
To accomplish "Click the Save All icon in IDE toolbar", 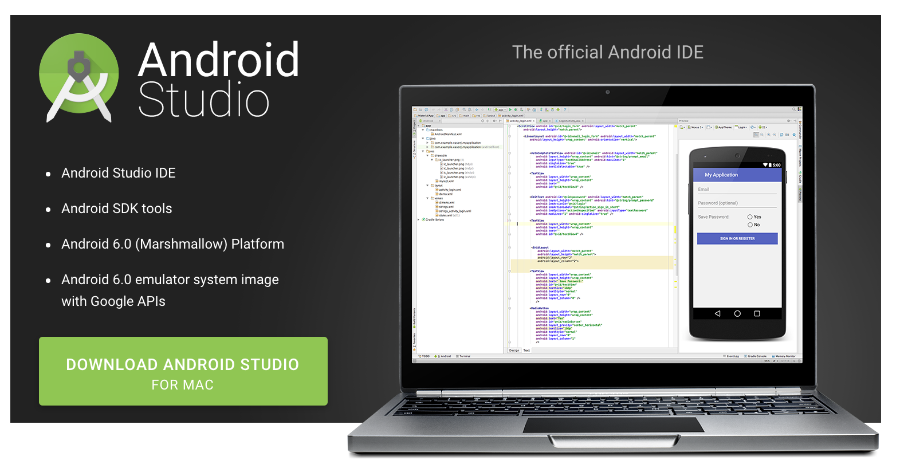I will coord(421,109).
